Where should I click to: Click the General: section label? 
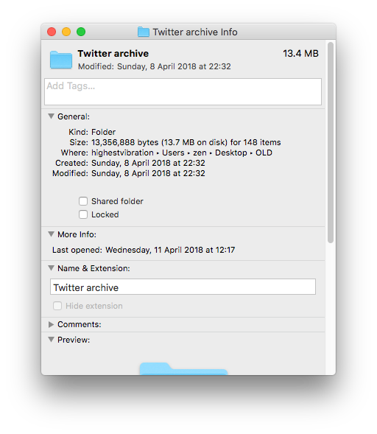pyautogui.click(x=74, y=116)
